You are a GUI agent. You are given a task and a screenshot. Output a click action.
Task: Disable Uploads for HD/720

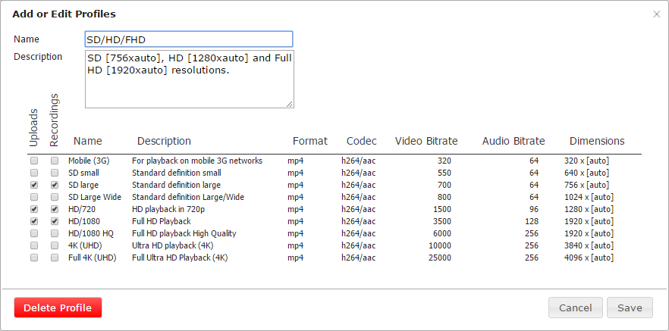(x=34, y=209)
